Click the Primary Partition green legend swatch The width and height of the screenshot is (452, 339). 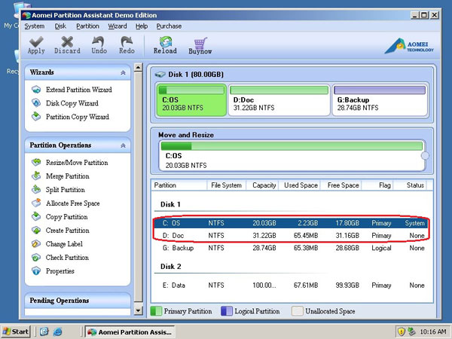coord(156,311)
